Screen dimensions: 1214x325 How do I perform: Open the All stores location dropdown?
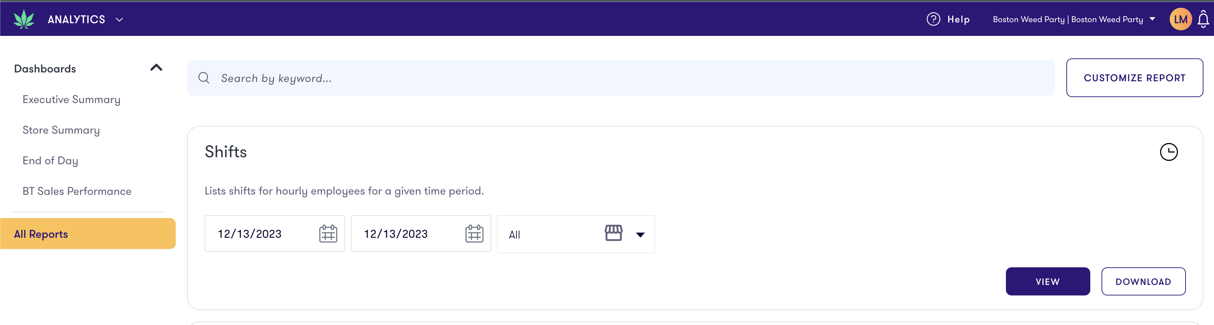[x=640, y=234]
